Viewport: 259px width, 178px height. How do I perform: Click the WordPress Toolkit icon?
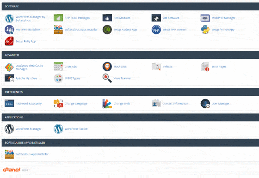pyautogui.click(x=58, y=129)
